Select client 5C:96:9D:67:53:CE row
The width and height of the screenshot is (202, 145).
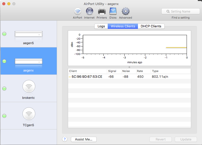[x=129, y=77]
